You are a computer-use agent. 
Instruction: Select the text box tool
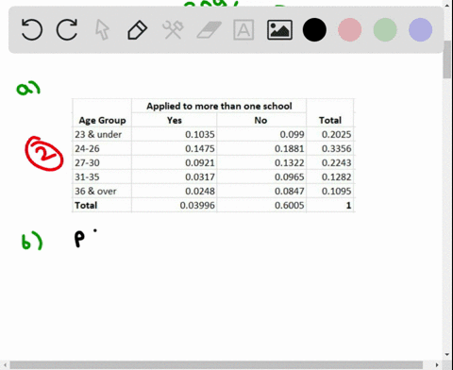(x=243, y=29)
